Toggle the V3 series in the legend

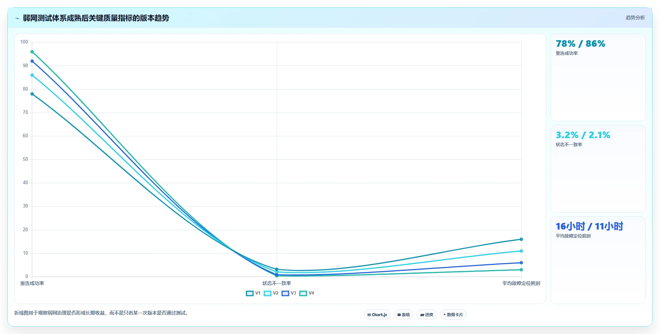pos(289,293)
